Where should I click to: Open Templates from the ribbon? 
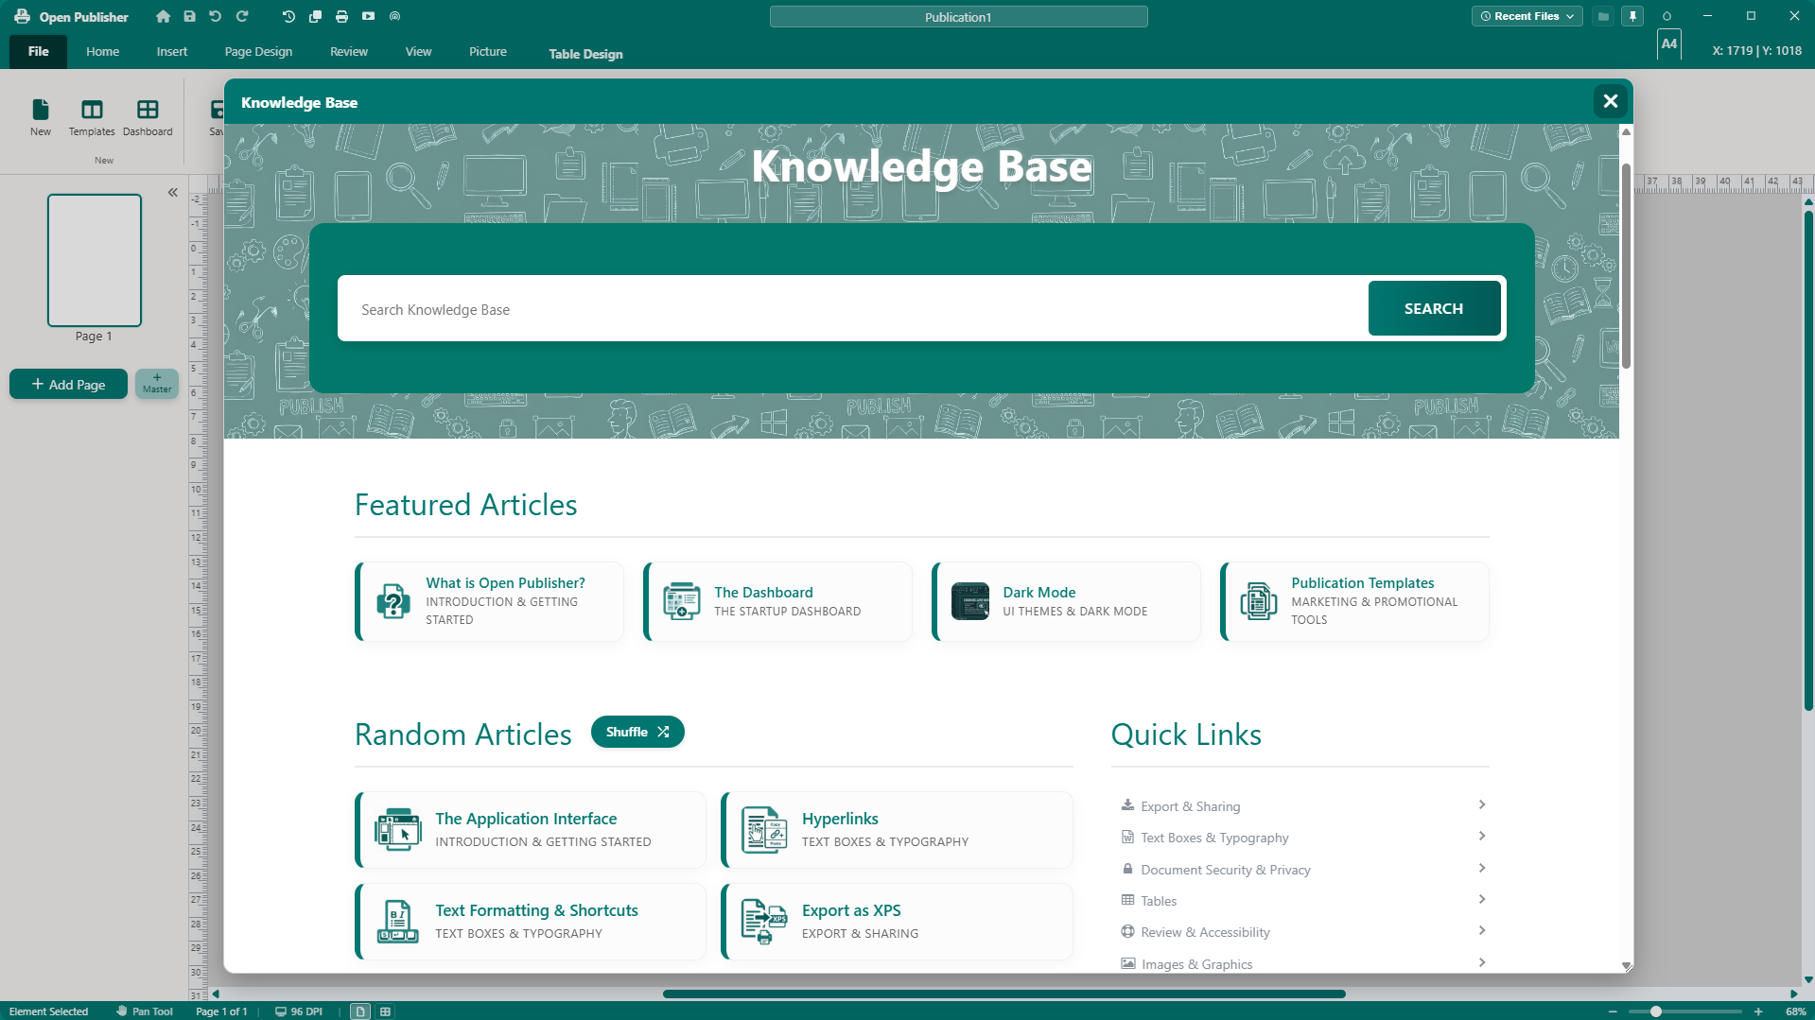(92, 117)
